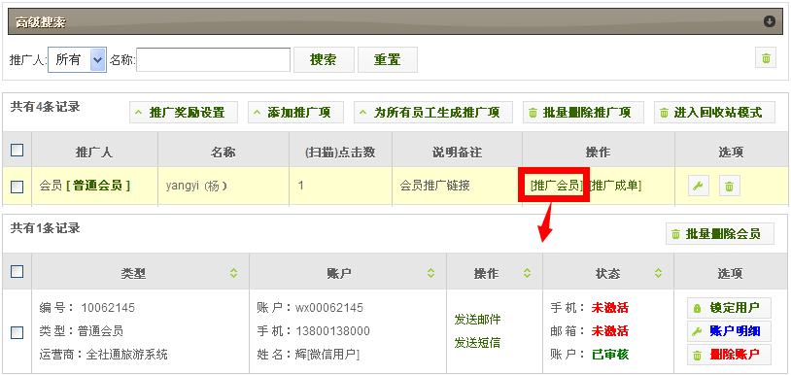
Task: Open 添加推广项 menu item
Action: click(x=295, y=113)
